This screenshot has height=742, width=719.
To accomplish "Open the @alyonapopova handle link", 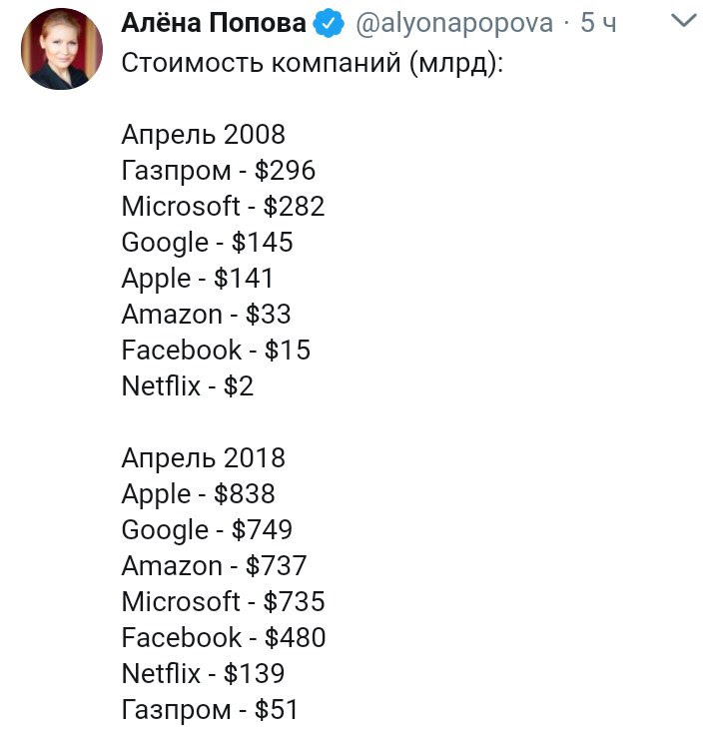I will (x=453, y=23).
